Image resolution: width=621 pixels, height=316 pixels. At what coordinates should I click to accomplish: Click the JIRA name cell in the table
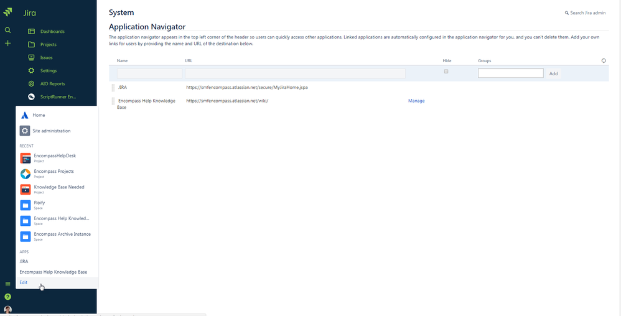[123, 87]
